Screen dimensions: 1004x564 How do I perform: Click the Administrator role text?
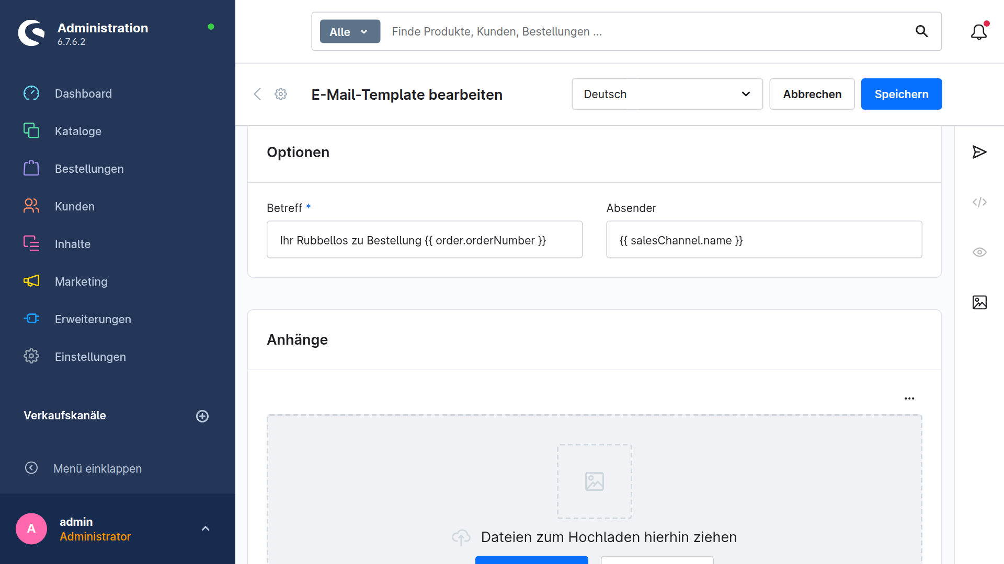[95, 536]
